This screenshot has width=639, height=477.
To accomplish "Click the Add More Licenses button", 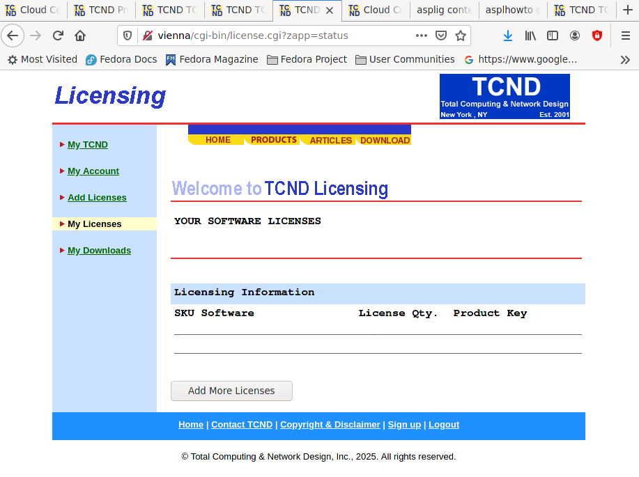I will [x=231, y=391].
